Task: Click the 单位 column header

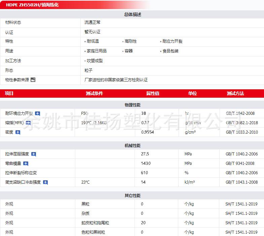Action: (x=192, y=94)
